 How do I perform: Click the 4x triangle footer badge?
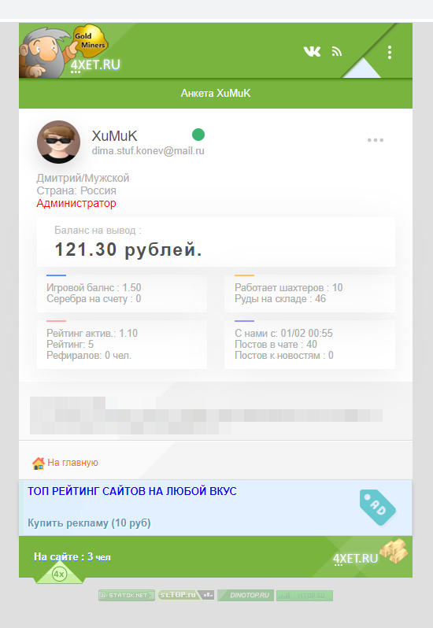tap(59, 574)
